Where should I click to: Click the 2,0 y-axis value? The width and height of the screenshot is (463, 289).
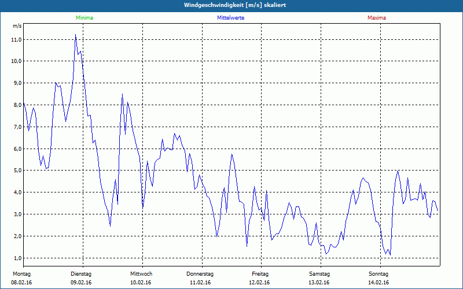pyautogui.click(x=17, y=236)
